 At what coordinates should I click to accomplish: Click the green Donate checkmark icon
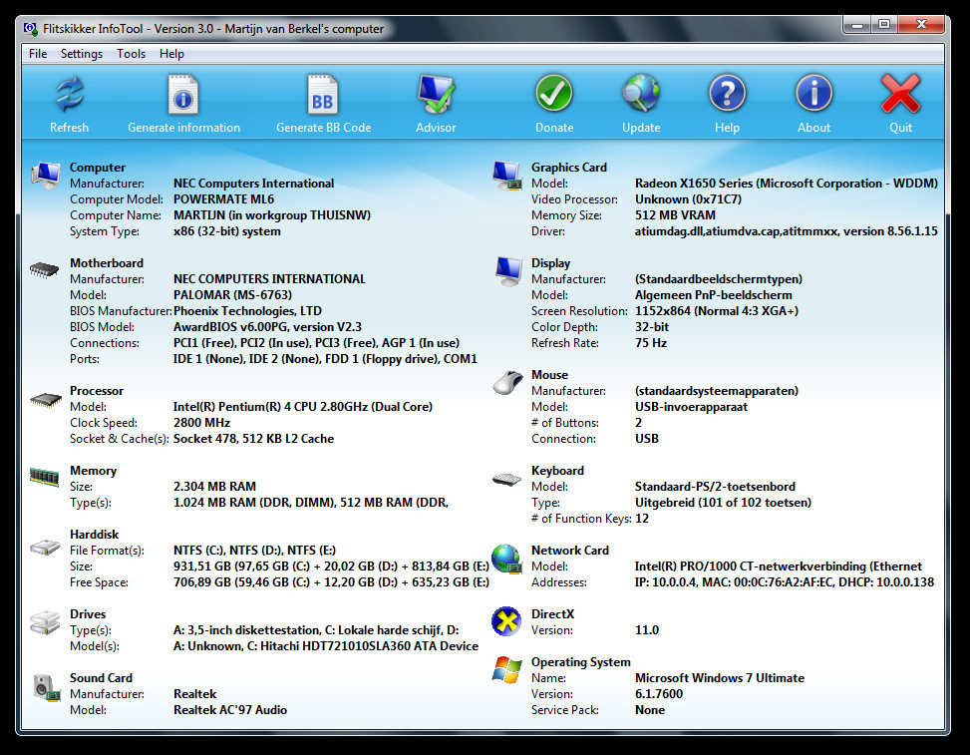(x=553, y=94)
